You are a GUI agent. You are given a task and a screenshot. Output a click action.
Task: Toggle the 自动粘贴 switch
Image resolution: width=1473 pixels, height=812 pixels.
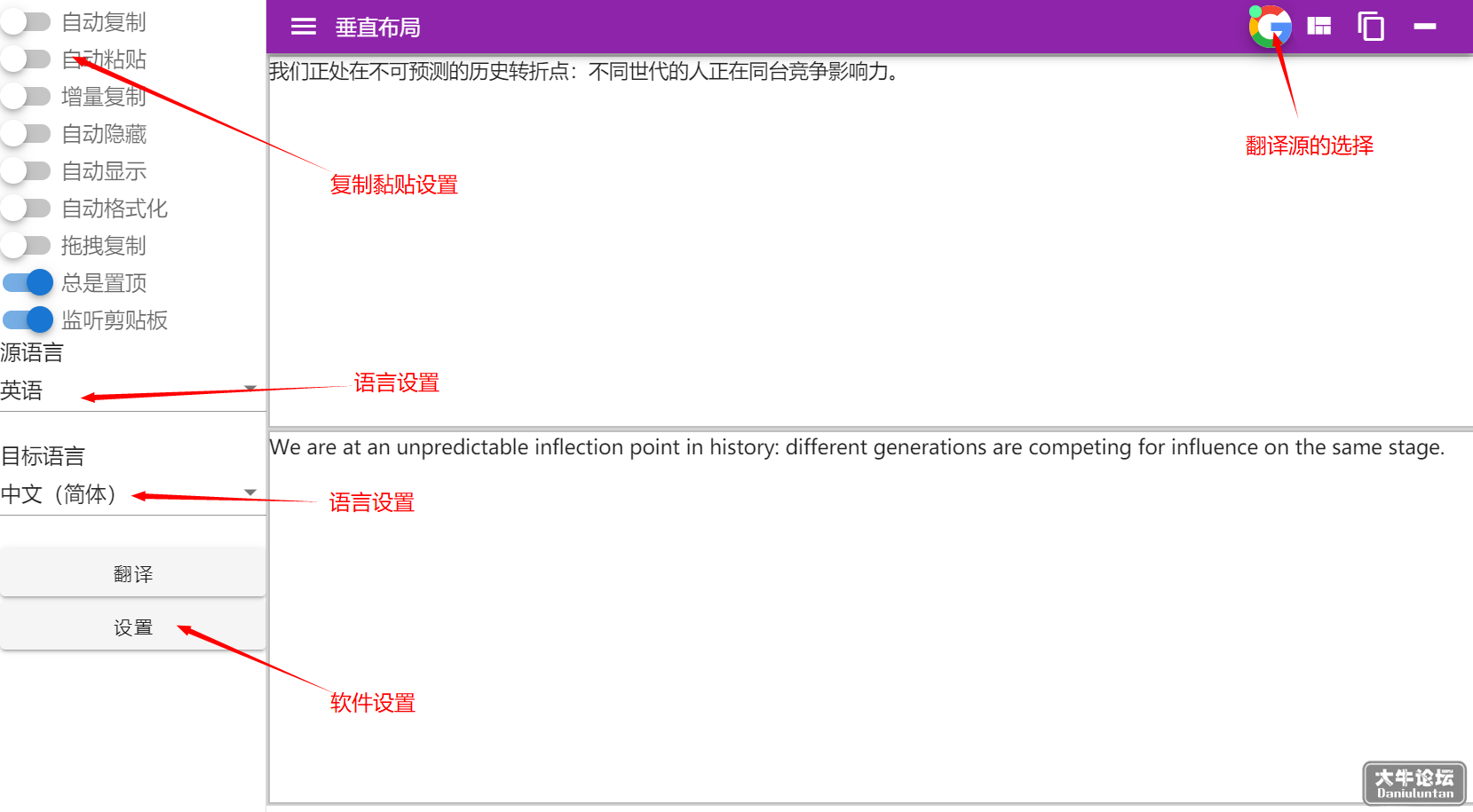click(26, 59)
